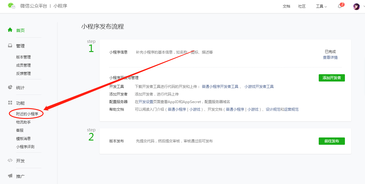Click the 前往发布 green button

coord(332,141)
